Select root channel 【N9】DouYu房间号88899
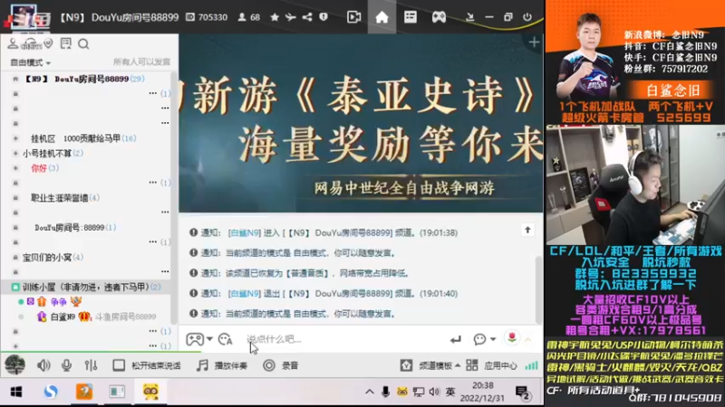This screenshot has width=725, height=407. (x=83, y=79)
